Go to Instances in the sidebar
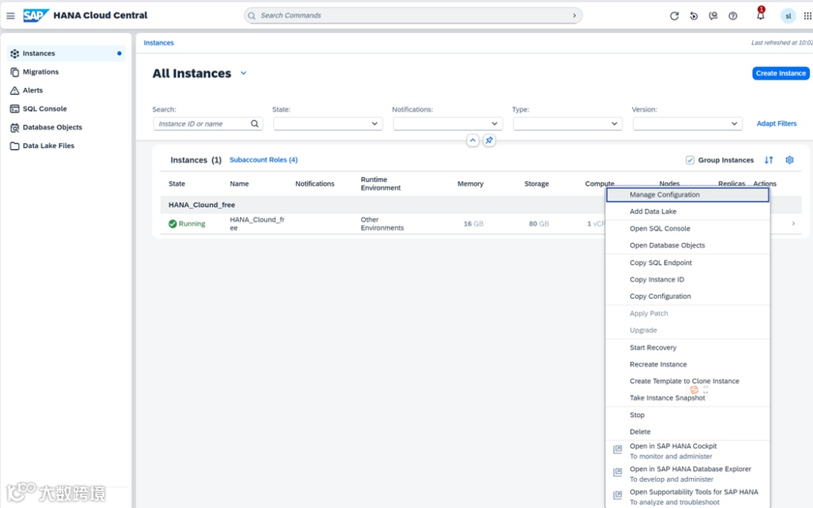This screenshot has height=508, width=813. coord(66,53)
